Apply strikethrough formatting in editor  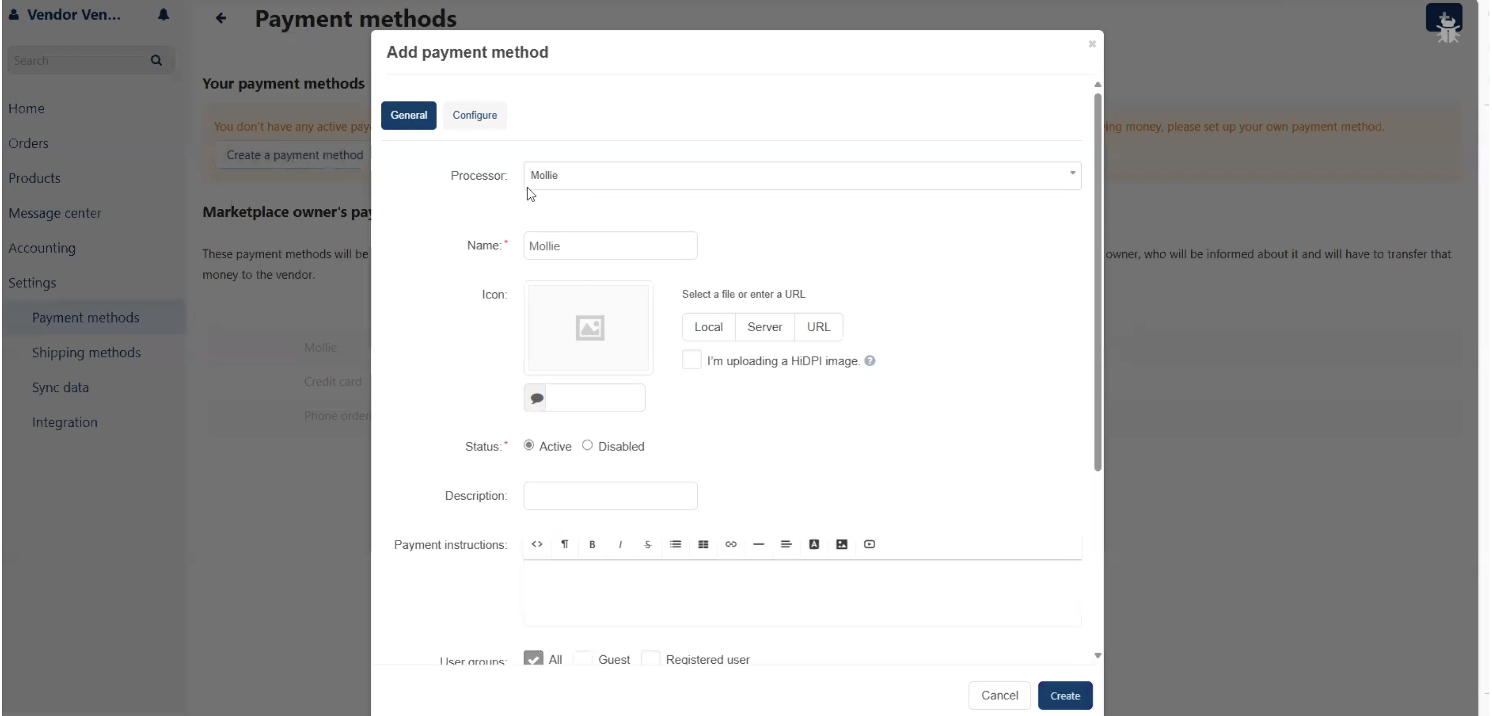(647, 544)
